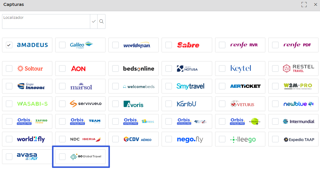
Task: Click the W2M PRO logo
Action: tap(298, 86)
